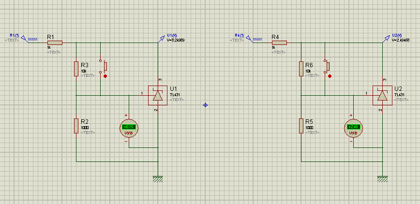This screenshot has height=204, width=420.
Task: Click the <TEXT> placeholder under R2's 1000
Action: pos(88,132)
